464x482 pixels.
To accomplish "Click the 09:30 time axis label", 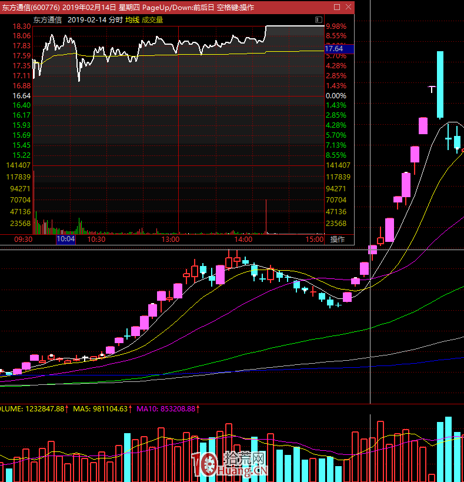I will click(23, 239).
